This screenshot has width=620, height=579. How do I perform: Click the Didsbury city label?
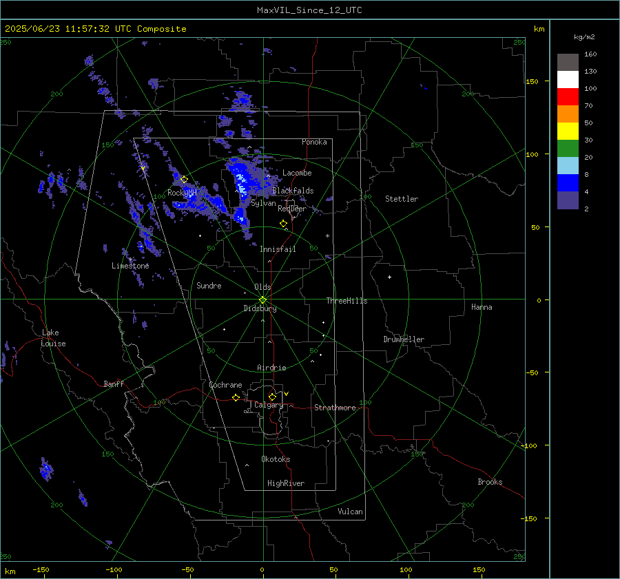[x=260, y=308]
